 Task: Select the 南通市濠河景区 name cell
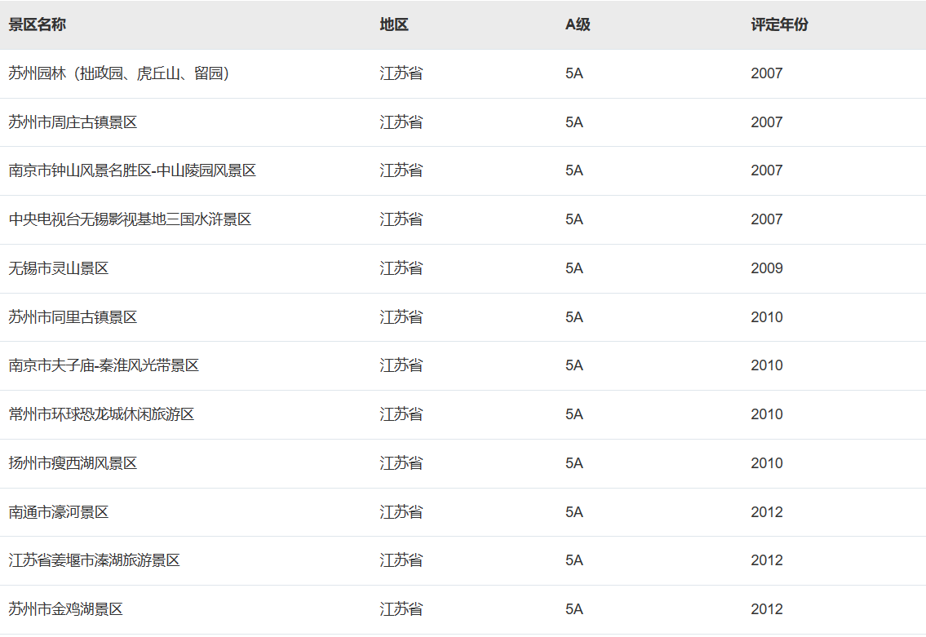pos(59,512)
